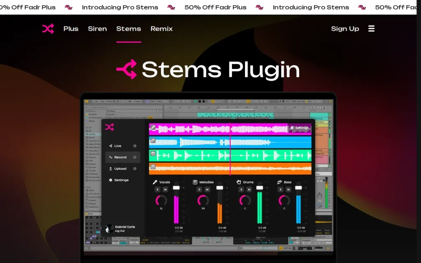Open the Remix page in navbar
421x263 pixels.
(162, 29)
